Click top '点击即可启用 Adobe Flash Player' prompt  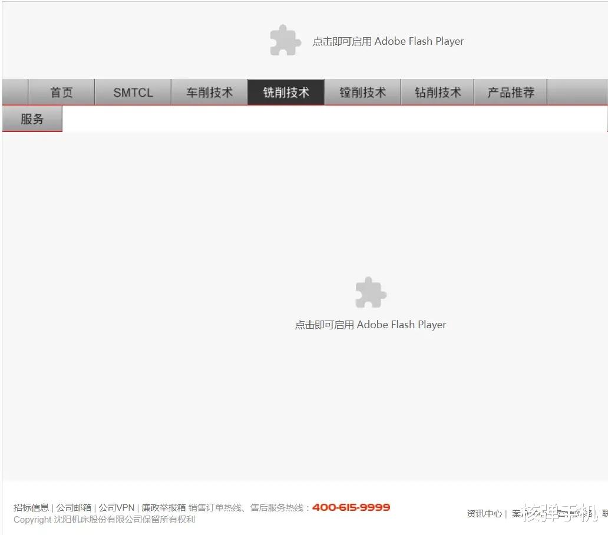tap(388, 41)
